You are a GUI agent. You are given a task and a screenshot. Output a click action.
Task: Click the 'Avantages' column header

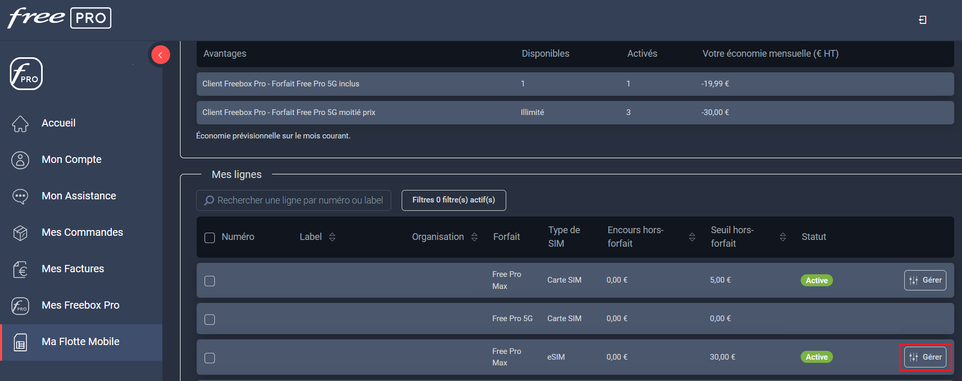225,54
